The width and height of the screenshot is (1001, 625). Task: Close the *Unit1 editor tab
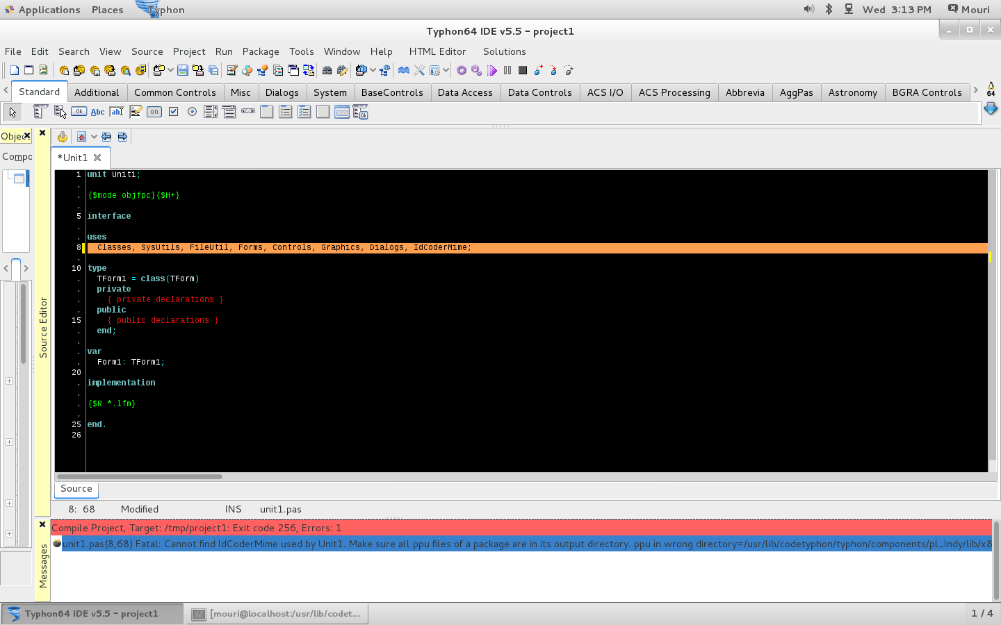97,158
